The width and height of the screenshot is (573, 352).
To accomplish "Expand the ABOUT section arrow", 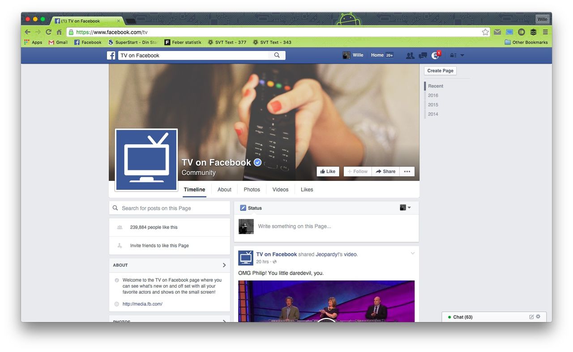I will pos(224,265).
